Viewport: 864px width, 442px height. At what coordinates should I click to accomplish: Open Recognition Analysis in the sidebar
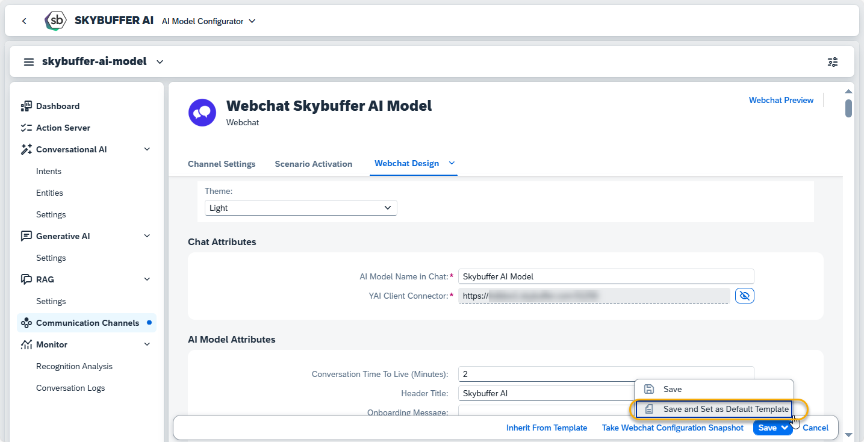click(74, 366)
